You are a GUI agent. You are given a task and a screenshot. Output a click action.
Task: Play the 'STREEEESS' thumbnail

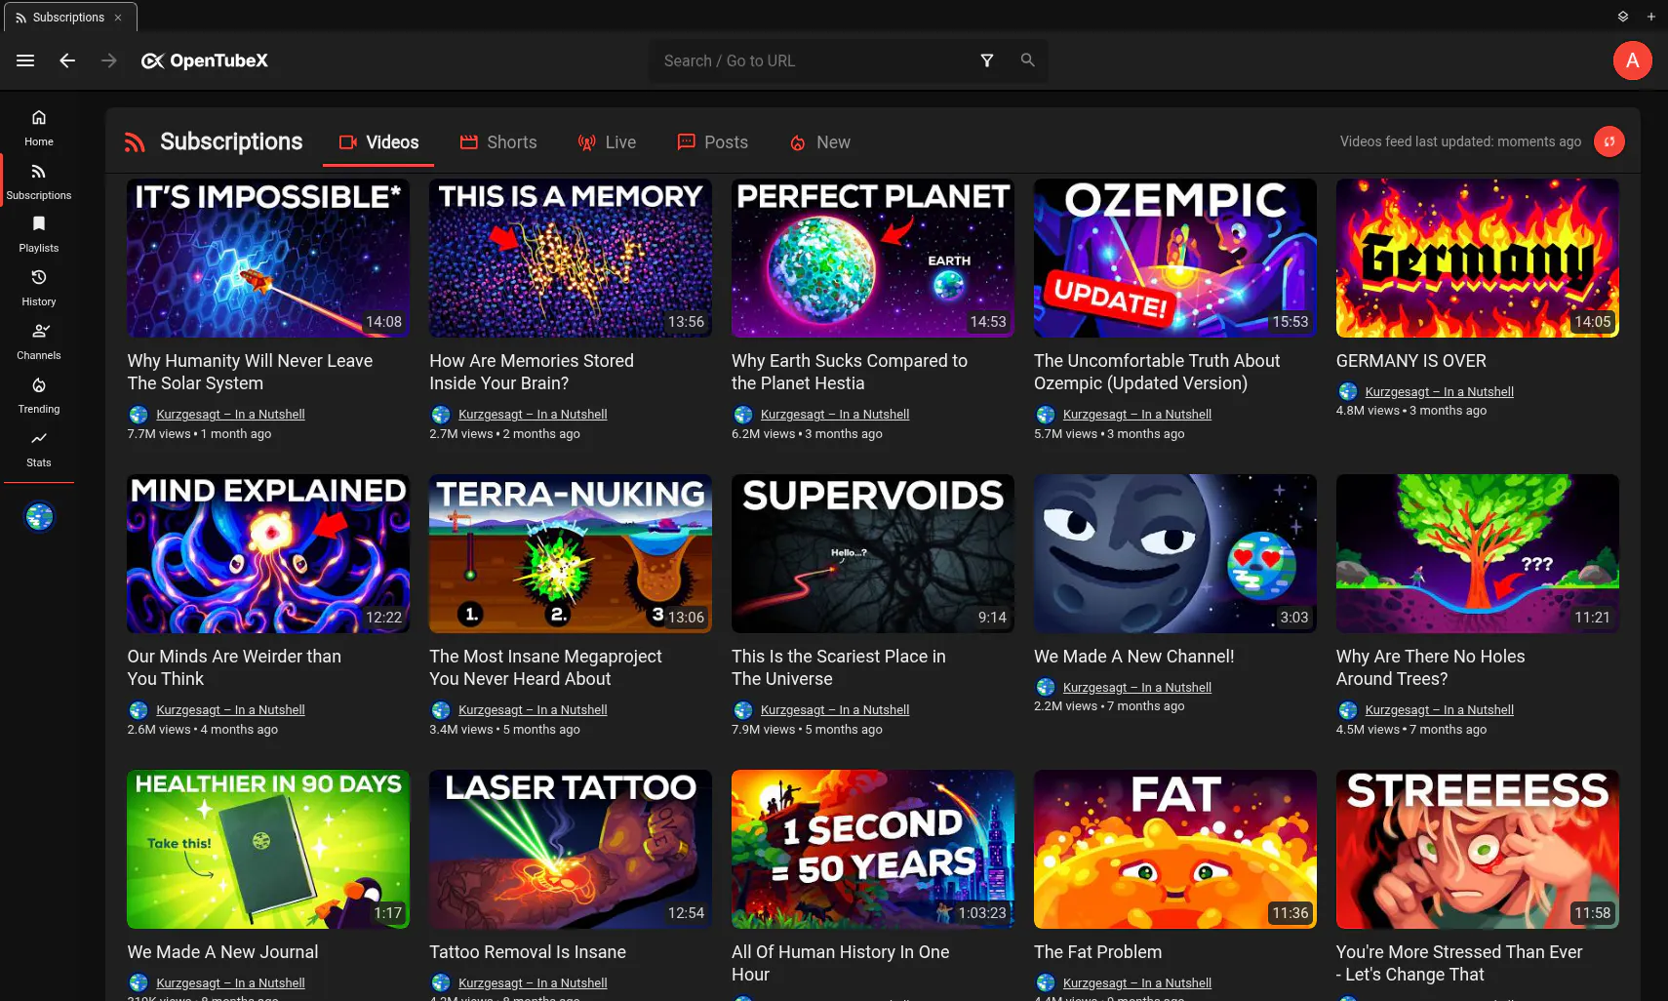point(1478,850)
